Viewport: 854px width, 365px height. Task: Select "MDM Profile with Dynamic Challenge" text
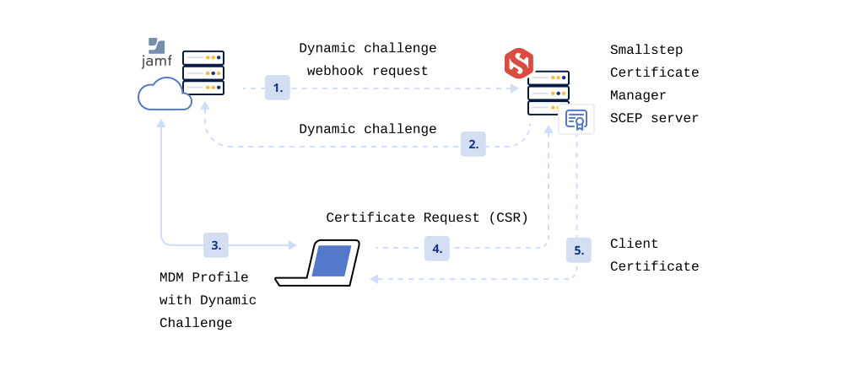tap(208, 300)
